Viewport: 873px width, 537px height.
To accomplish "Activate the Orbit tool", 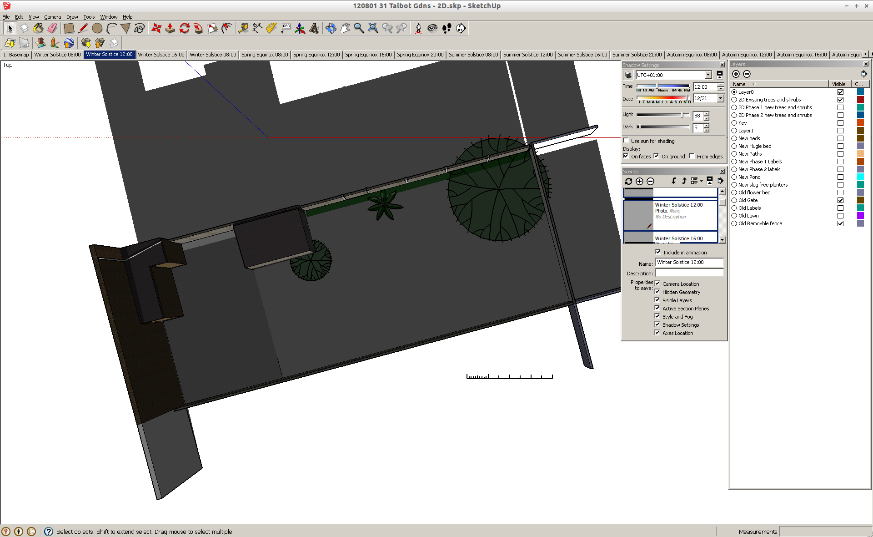I will (331, 28).
